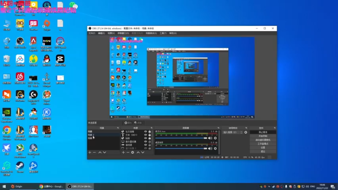This screenshot has height=190, width=338.
Task: Toggle lock on 显示器采集 source
Action: pyautogui.click(x=150, y=142)
